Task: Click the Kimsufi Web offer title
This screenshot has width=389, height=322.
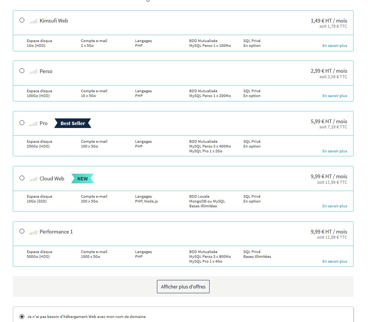Action: point(54,21)
